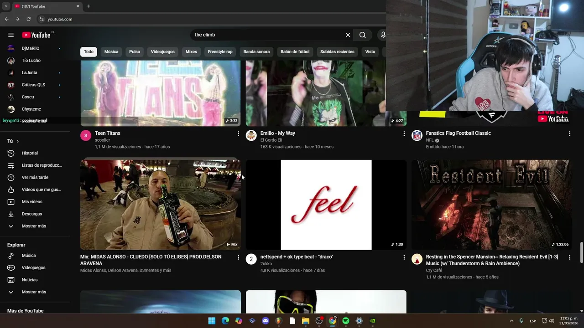Open the NFL channel avatar
Image resolution: width=584 pixels, height=328 pixels.
417,135
